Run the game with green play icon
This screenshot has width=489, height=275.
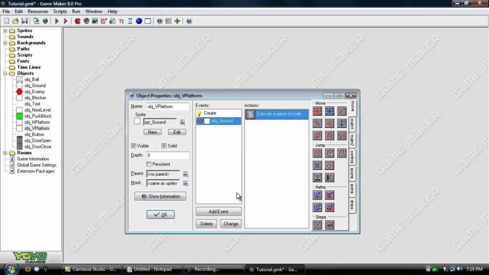tap(57, 21)
